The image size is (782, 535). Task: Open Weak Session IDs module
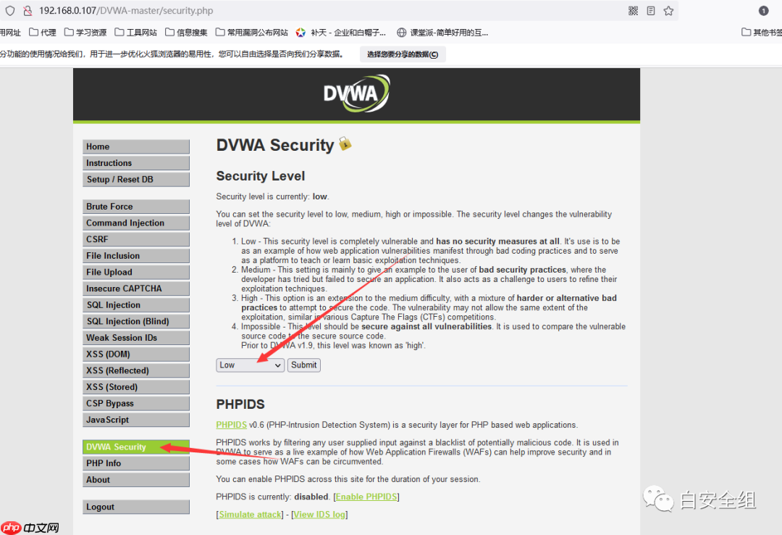[136, 338]
